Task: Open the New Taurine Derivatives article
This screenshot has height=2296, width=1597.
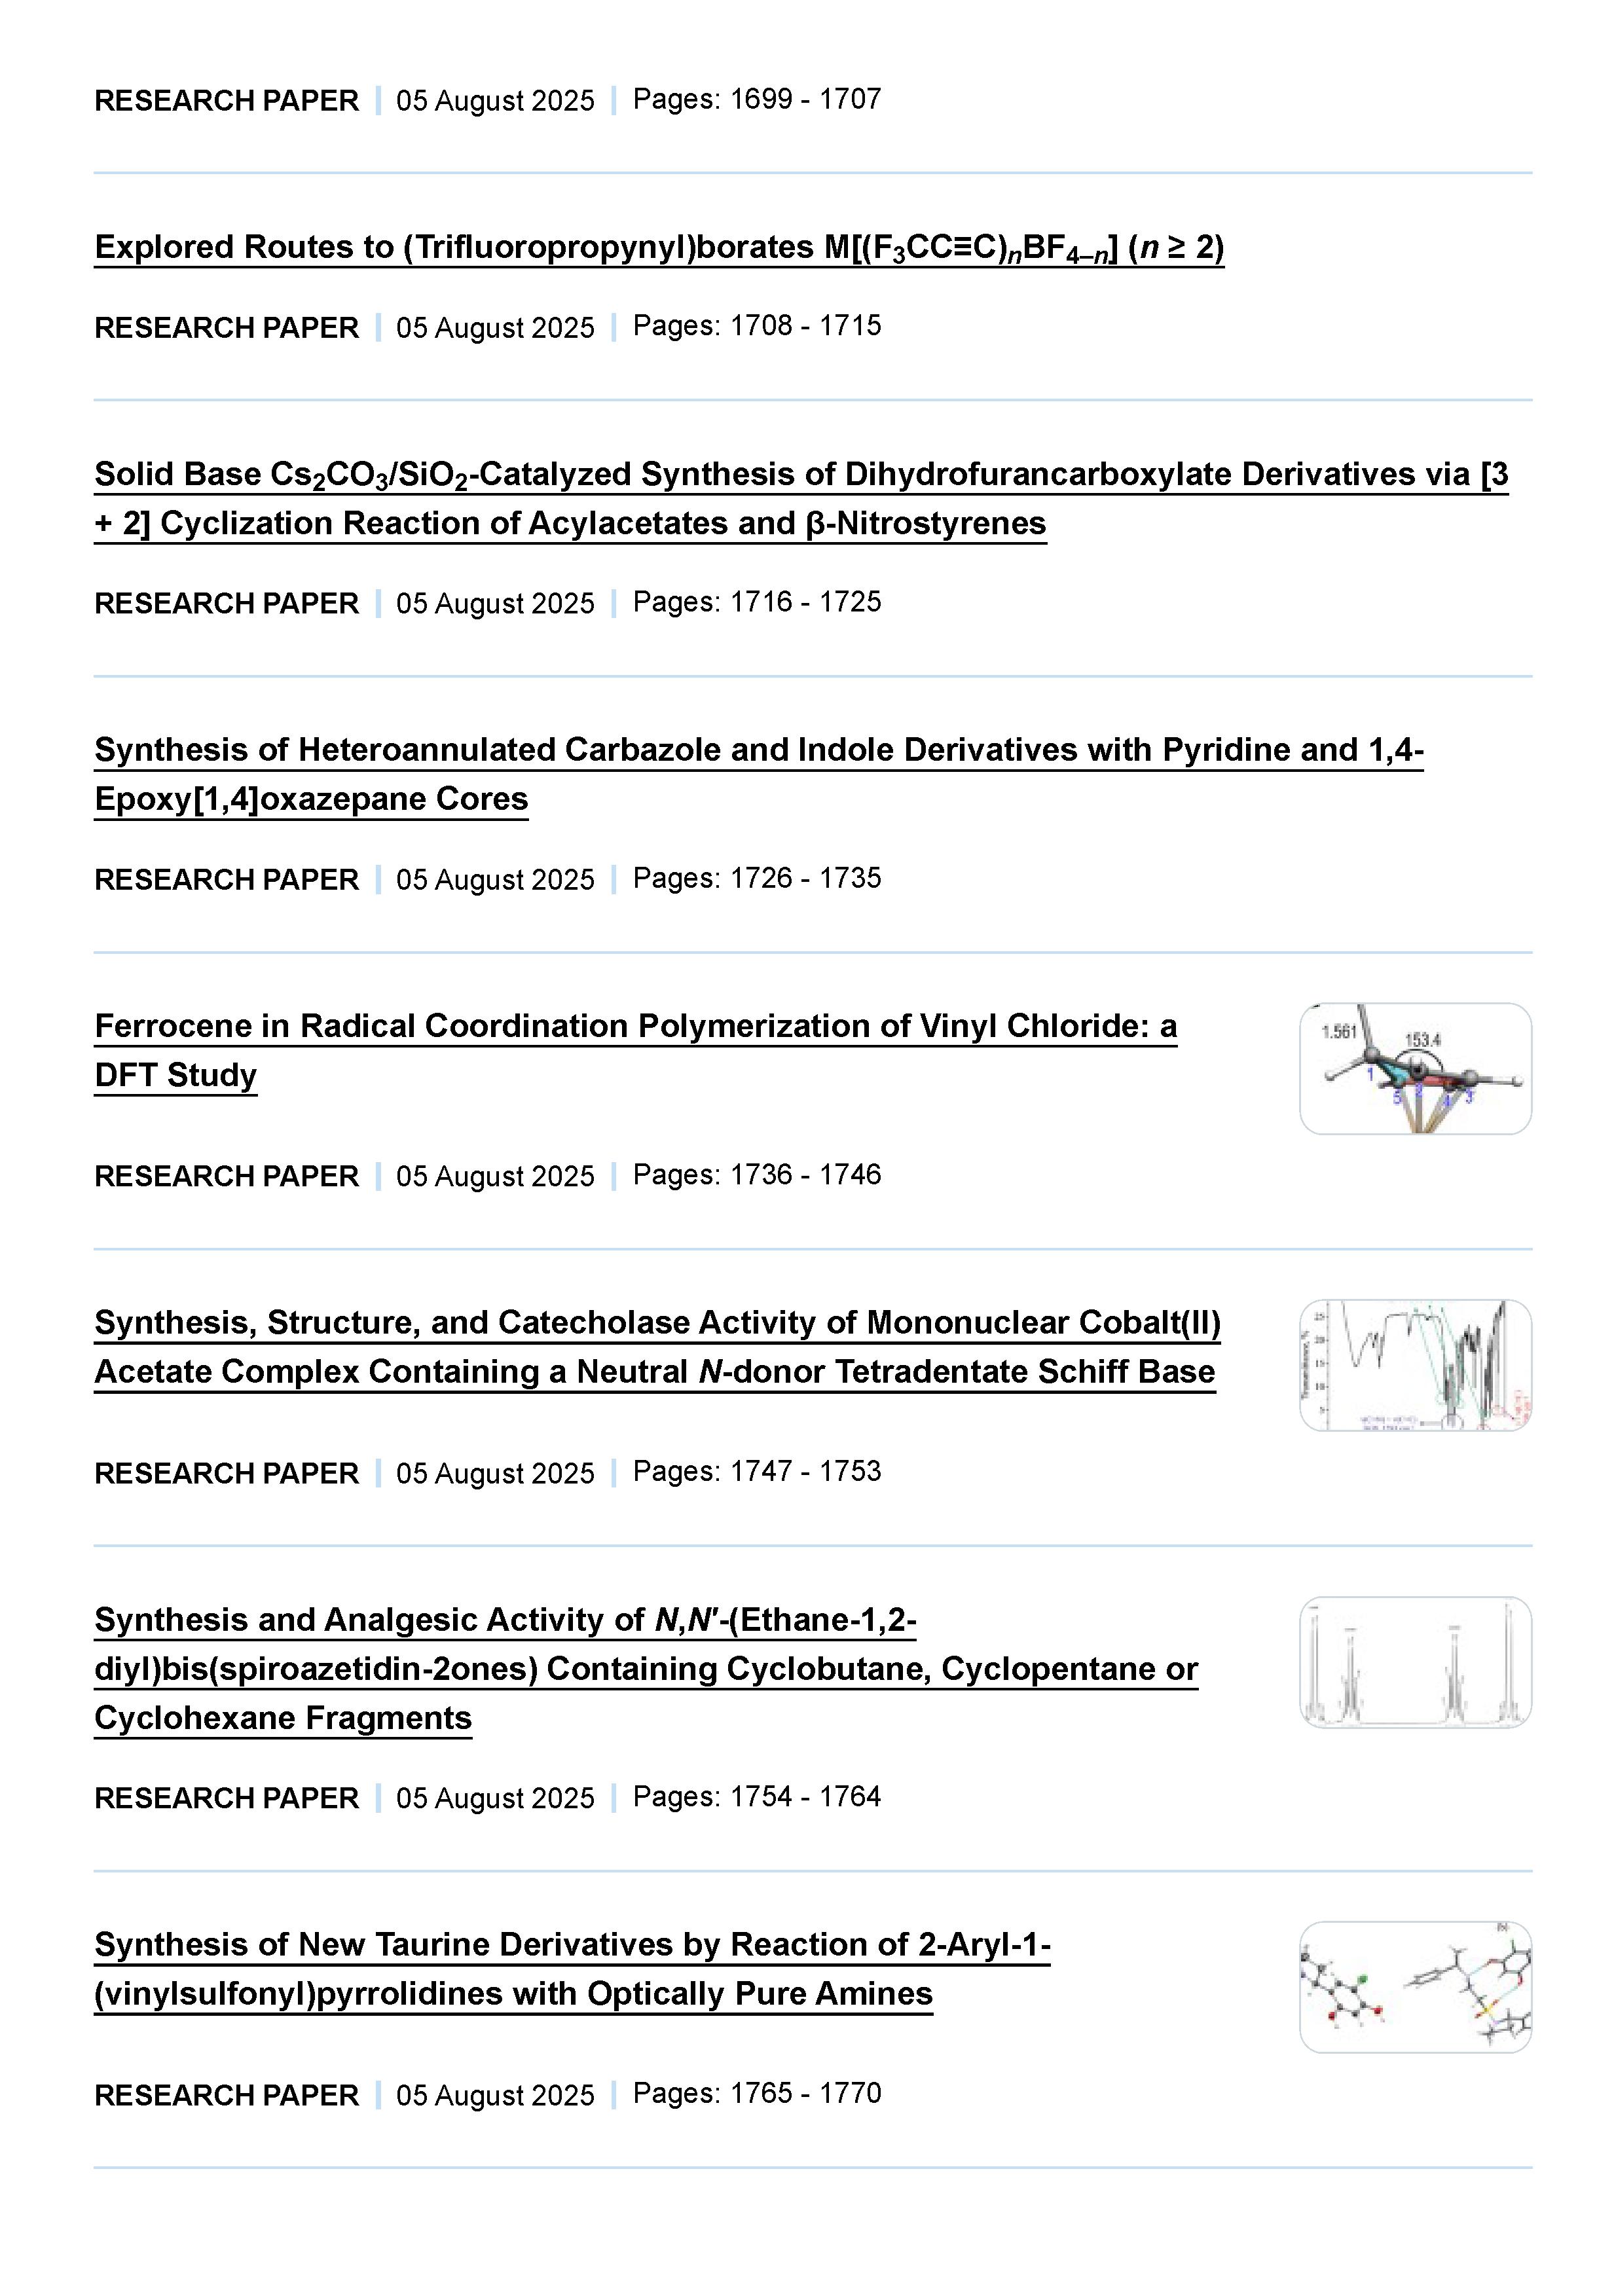Action: coord(572,1945)
